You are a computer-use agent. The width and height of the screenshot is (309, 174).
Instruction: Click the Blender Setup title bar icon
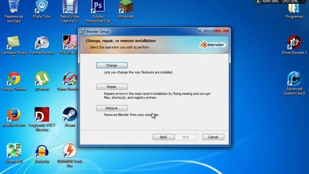pyautogui.click(x=83, y=31)
